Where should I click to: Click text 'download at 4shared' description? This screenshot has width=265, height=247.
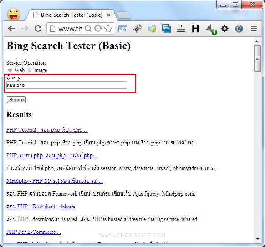(102, 219)
